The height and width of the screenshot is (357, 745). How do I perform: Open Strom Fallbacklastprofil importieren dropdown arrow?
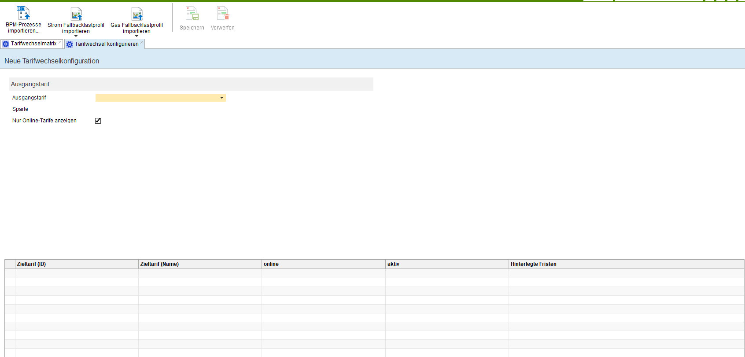76,36
